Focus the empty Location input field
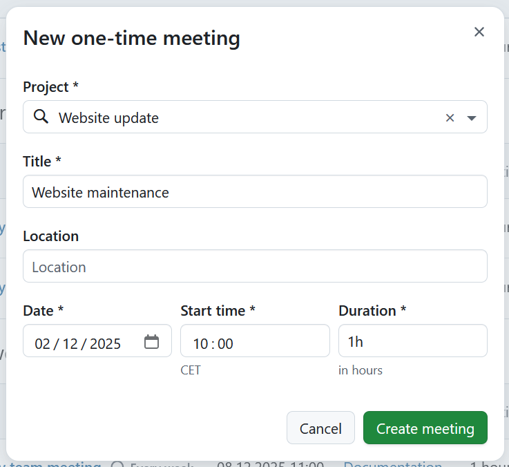This screenshot has width=509, height=467. tap(255, 267)
